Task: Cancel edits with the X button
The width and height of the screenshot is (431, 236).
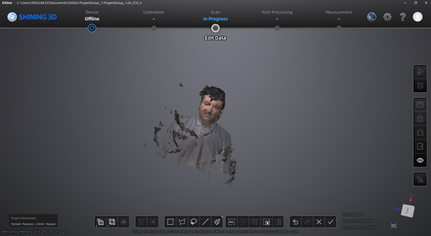Action: [x=319, y=222]
